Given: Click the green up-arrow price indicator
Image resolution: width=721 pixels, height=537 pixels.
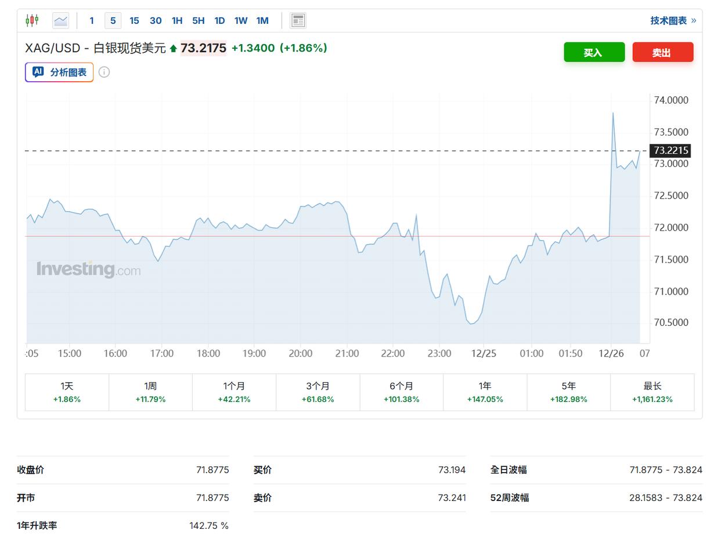Looking at the screenshot, I should pos(173,49).
